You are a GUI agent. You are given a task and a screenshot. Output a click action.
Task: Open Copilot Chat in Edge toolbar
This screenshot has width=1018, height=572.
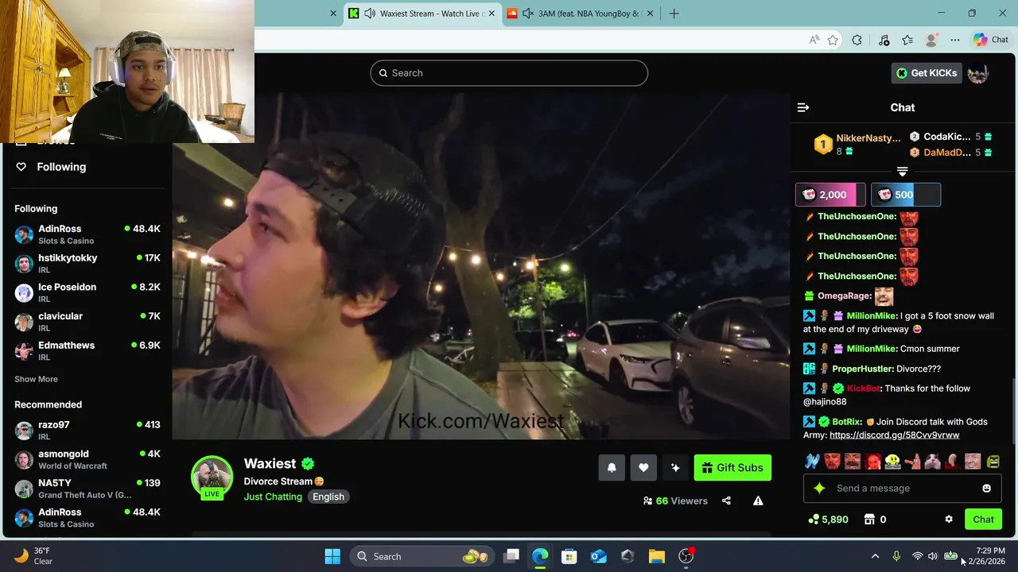991,40
